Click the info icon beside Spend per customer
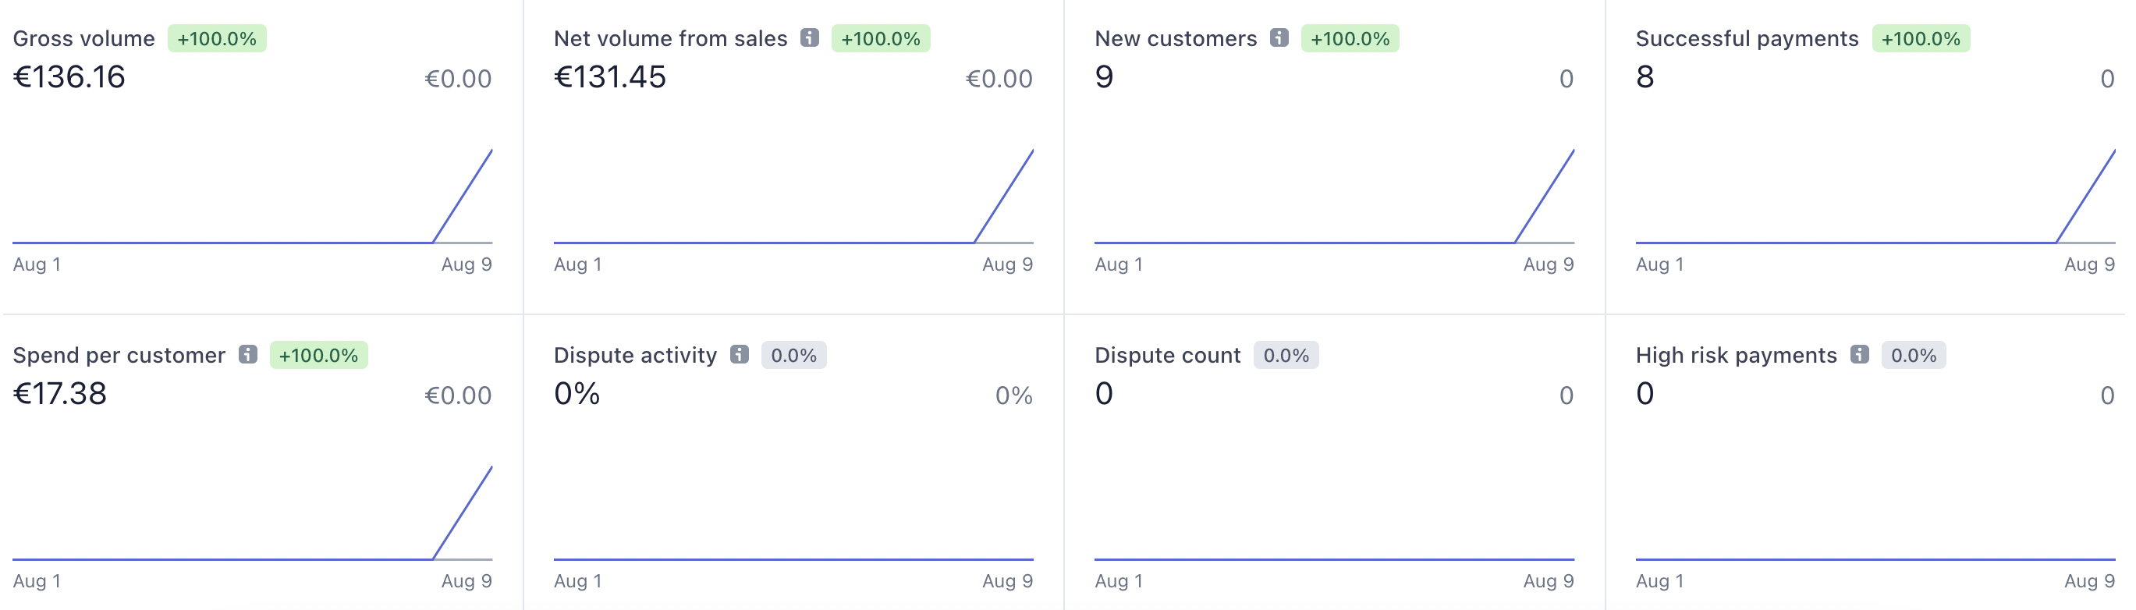 (x=248, y=355)
